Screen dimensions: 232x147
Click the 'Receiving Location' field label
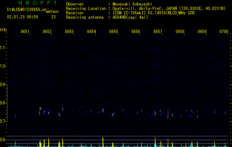point(86,8)
